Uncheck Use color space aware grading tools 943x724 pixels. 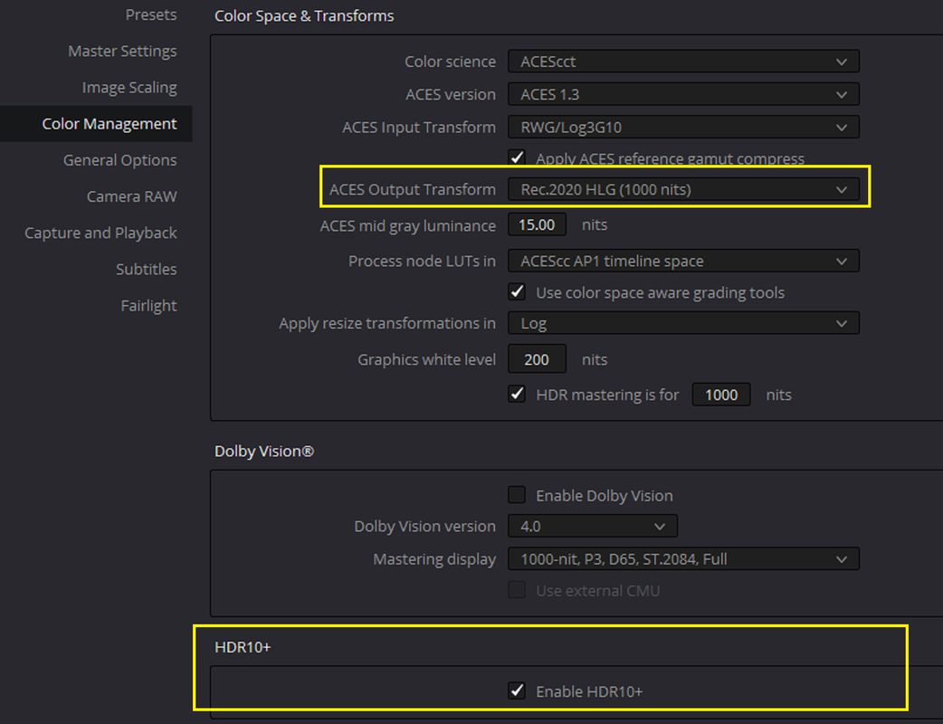(x=517, y=292)
